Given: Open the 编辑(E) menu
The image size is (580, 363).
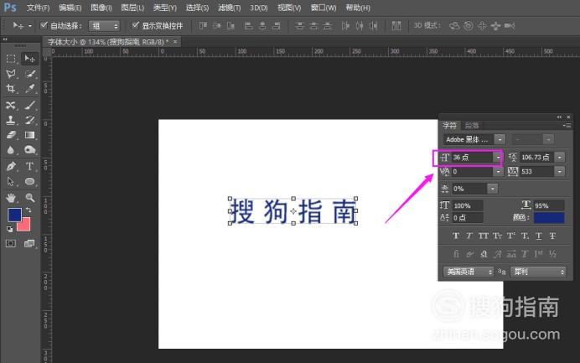Looking at the screenshot, I should tap(70, 8).
